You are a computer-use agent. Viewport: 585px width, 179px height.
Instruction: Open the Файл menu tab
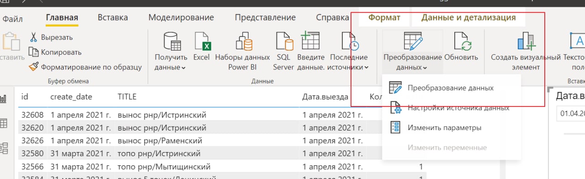pyautogui.click(x=12, y=19)
